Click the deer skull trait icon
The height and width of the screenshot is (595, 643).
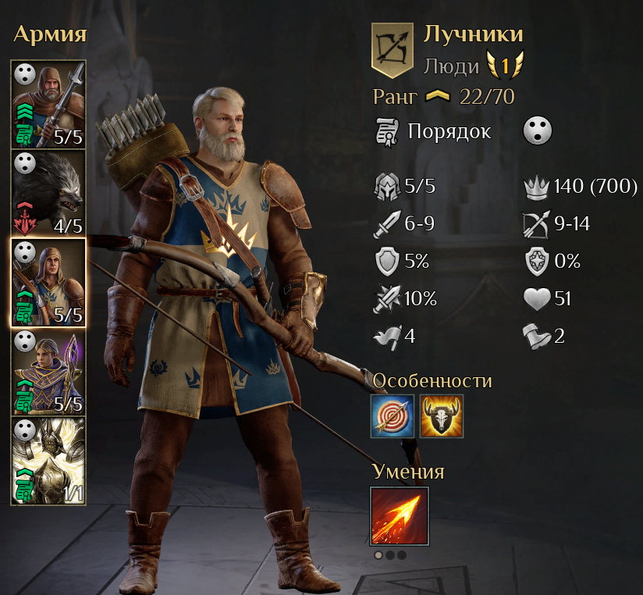coord(442,416)
